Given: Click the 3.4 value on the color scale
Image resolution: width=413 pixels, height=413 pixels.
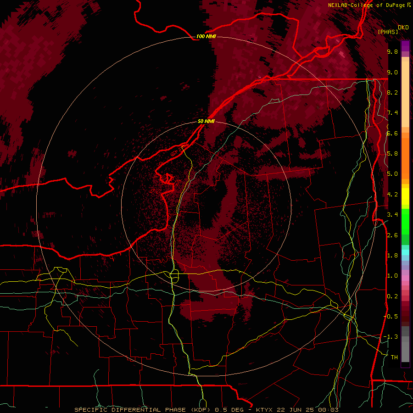Looking at the screenshot, I should click(x=392, y=215).
